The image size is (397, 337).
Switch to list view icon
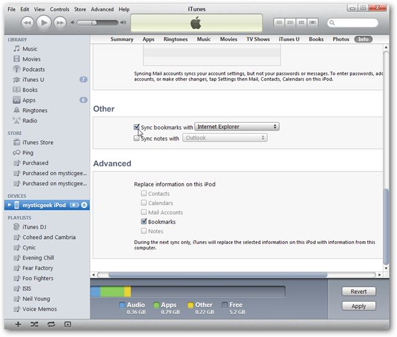(x=279, y=23)
